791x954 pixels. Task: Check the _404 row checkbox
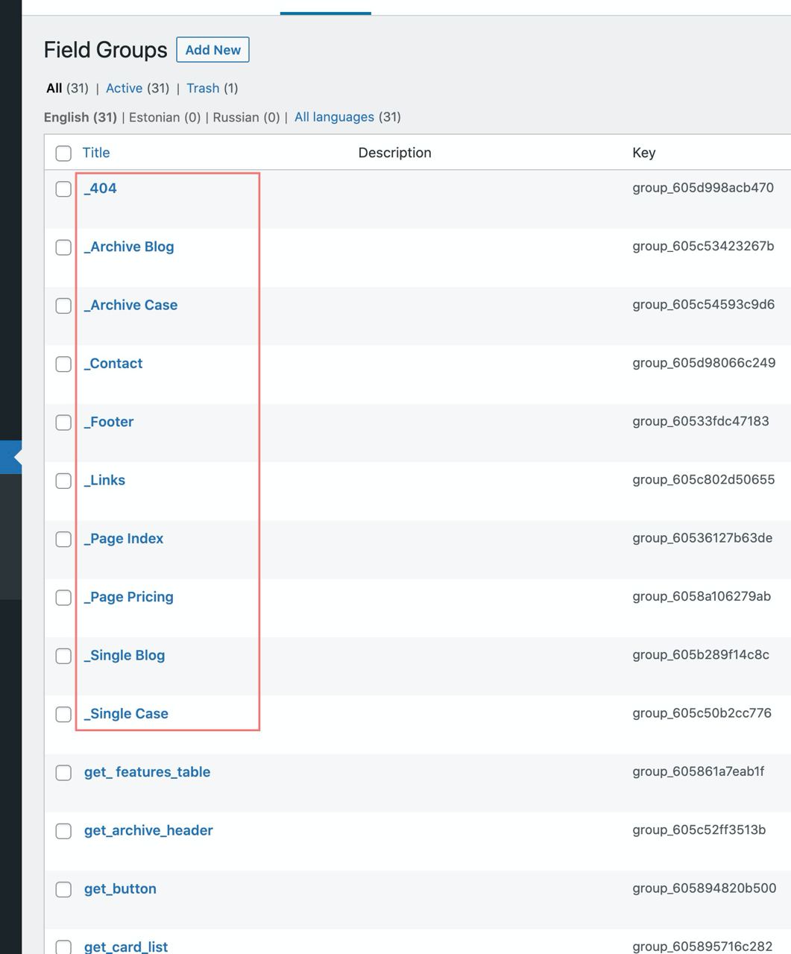click(63, 189)
